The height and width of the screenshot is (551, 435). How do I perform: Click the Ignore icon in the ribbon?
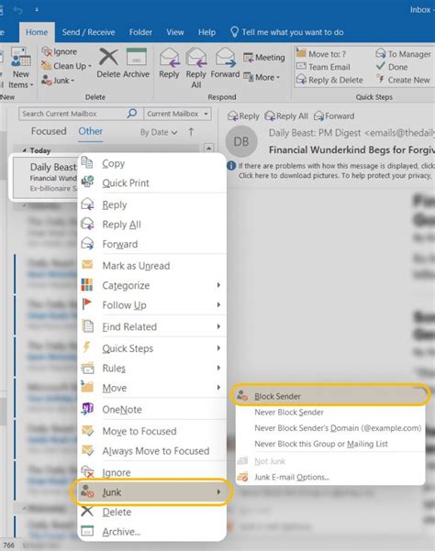pyautogui.click(x=47, y=51)
